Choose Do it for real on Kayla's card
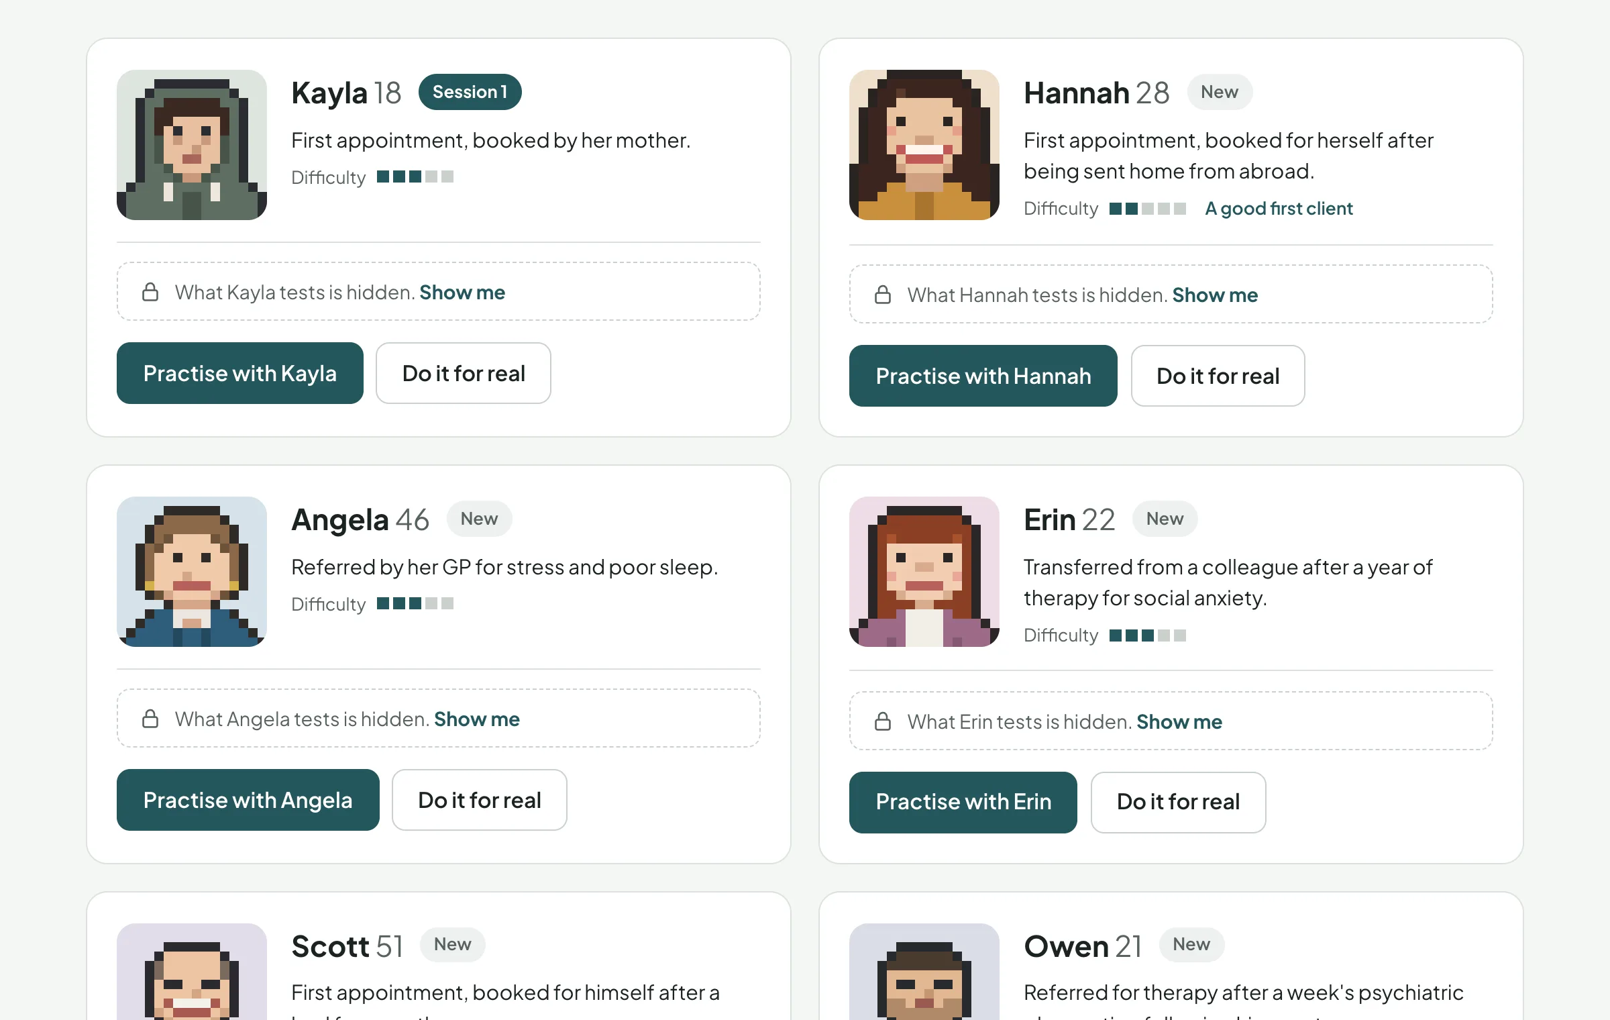Image resolution: width=1610 pixels, height=1020 pixels. (x=464, y=373)
